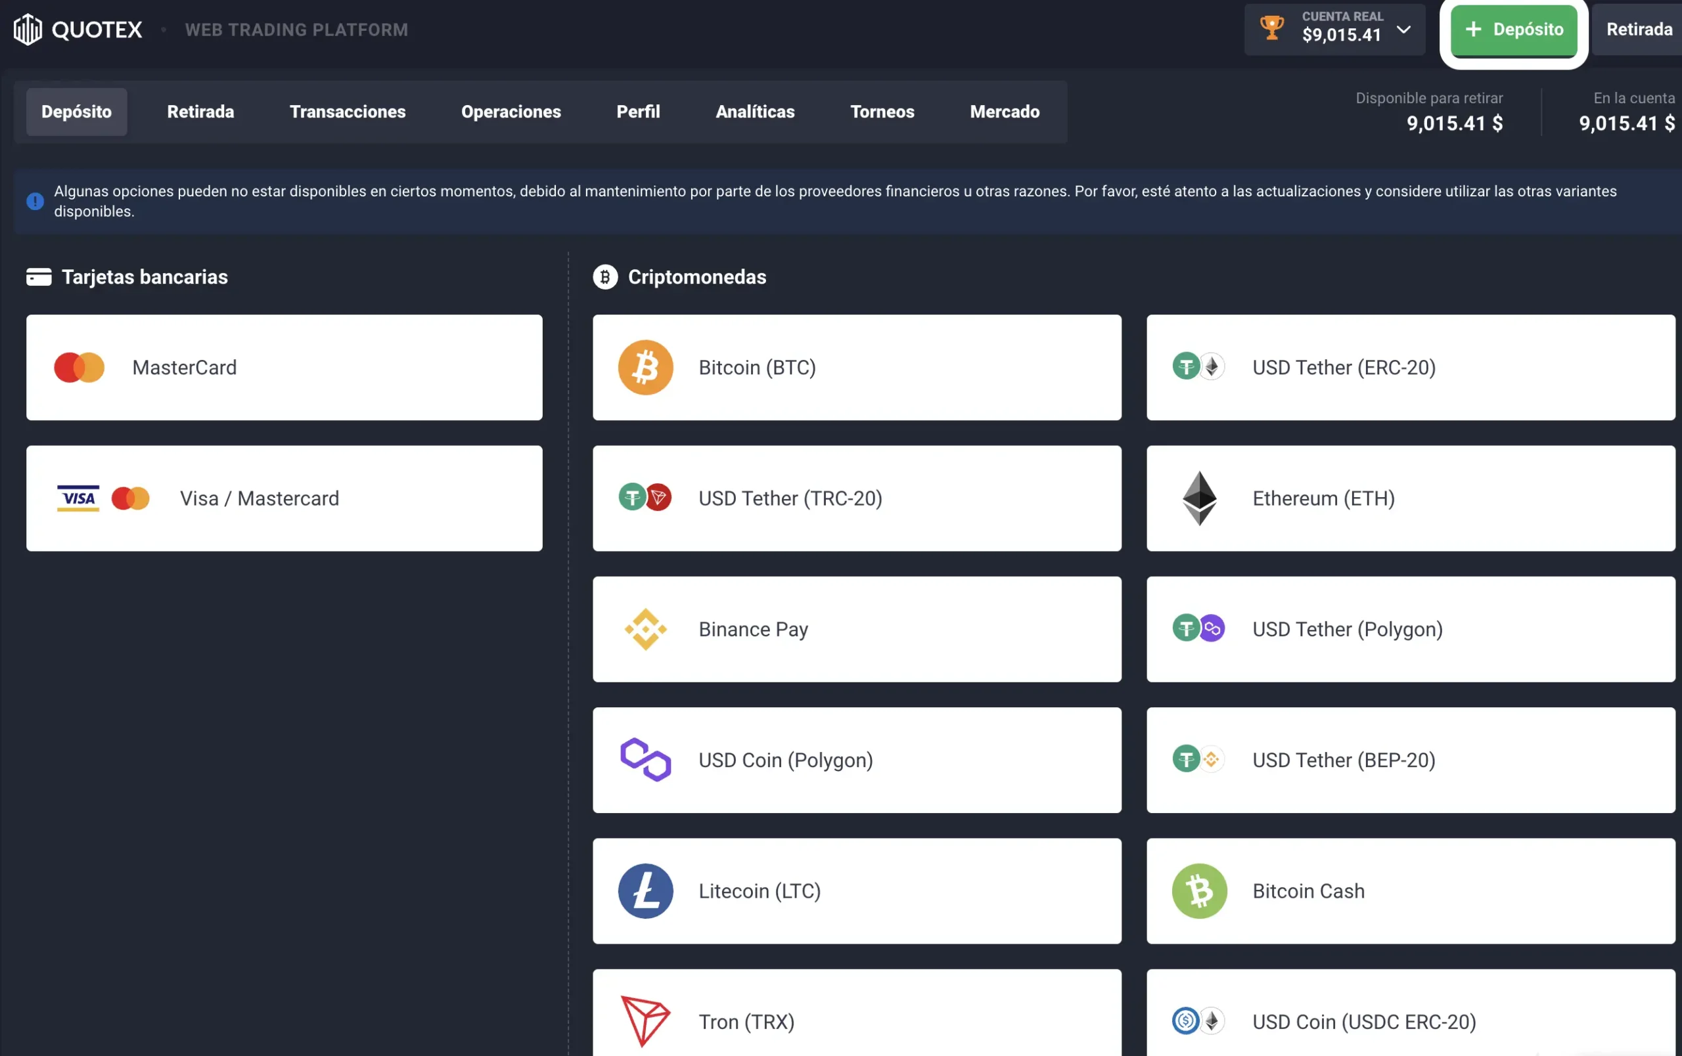
Task: Click the green Depósito button in the header
Action: (x=1514, y=30)
